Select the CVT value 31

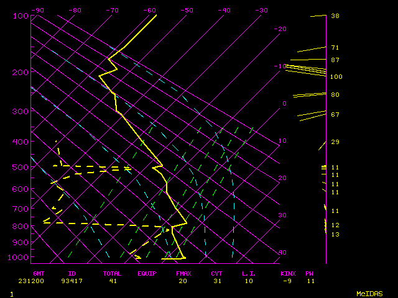point(216,281)
